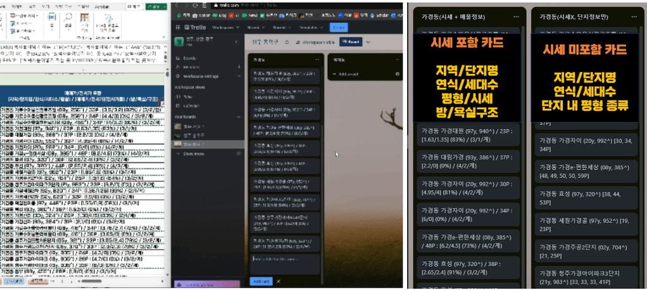Open the blog bookmark in the bookmarks bar
647x290 pixels.
pos(218,16)
